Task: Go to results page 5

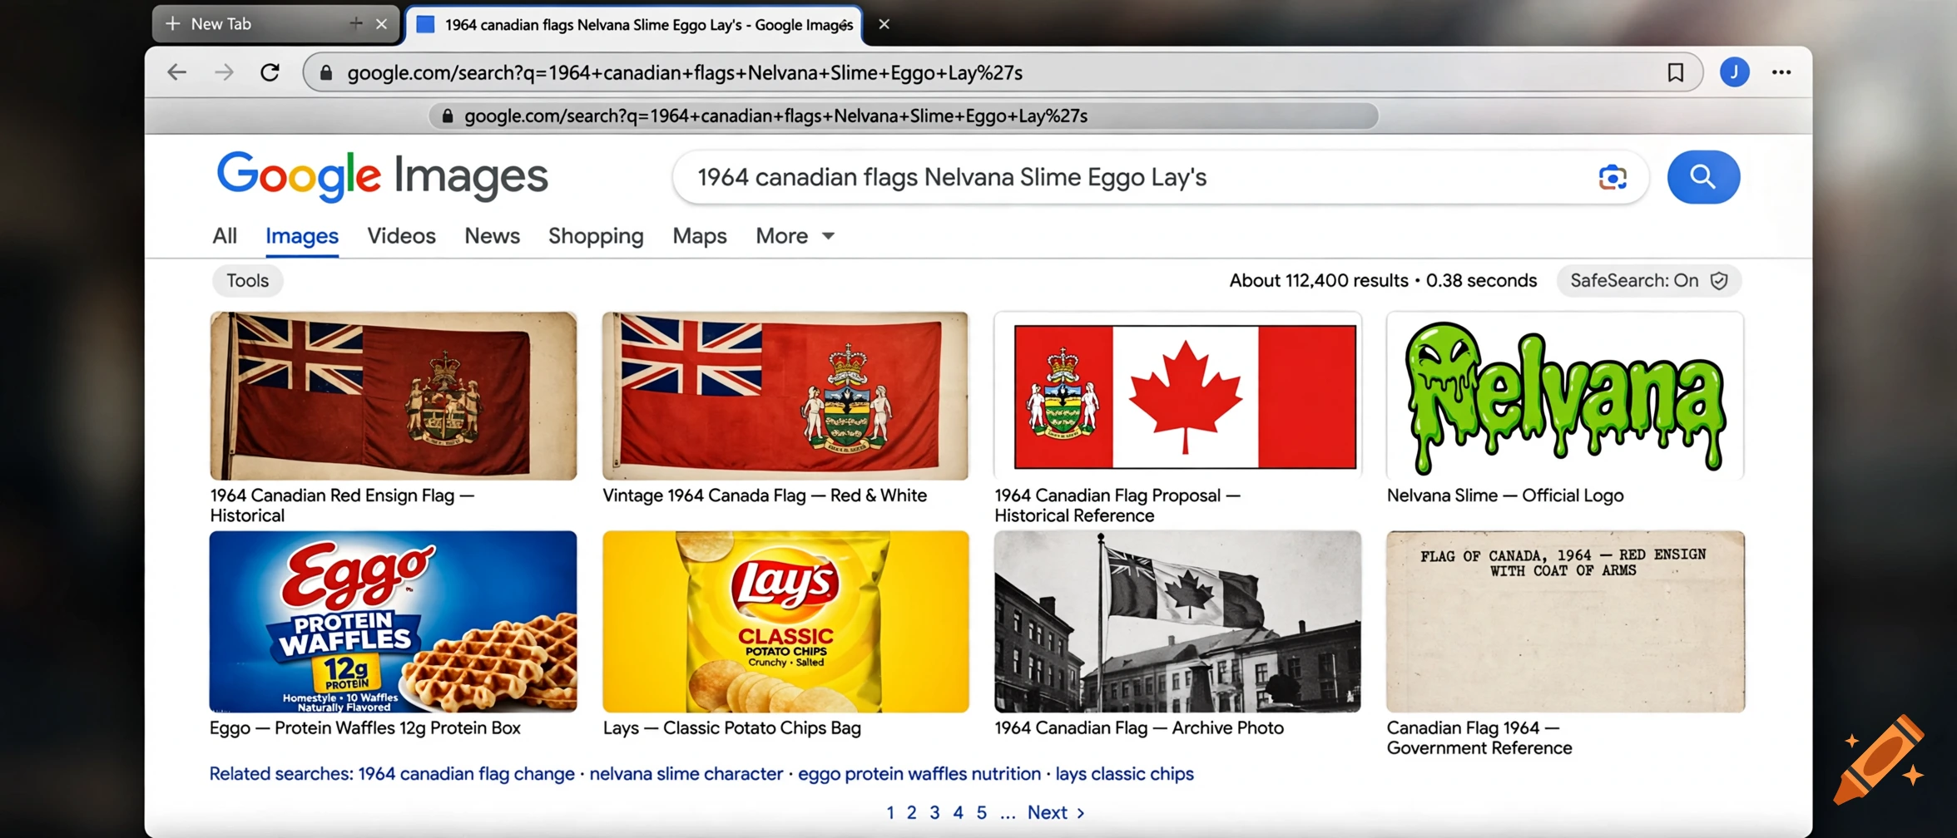Action: tap(981, 812)
